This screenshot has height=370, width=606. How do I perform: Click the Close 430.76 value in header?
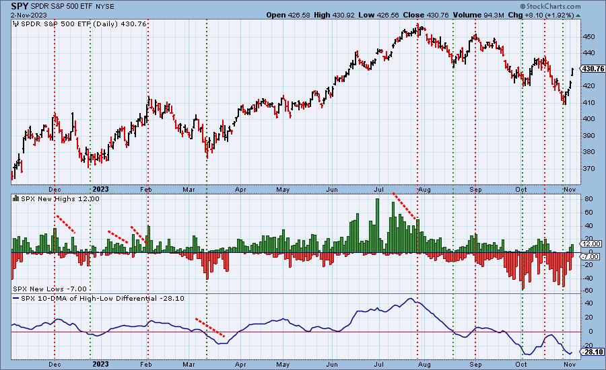click(426, 15)
